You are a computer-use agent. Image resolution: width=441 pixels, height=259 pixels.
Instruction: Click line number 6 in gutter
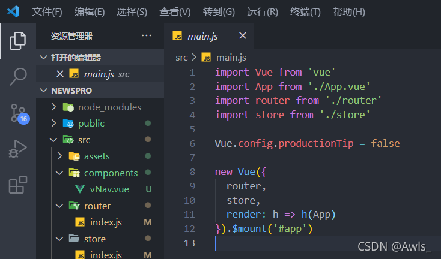(192, 143)
